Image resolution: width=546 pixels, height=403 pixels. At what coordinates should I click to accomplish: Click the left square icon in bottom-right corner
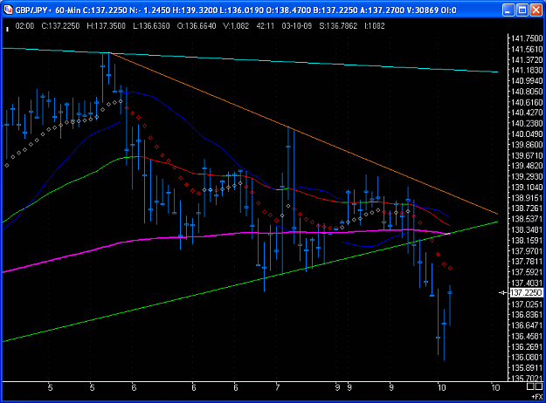[530, 386]
